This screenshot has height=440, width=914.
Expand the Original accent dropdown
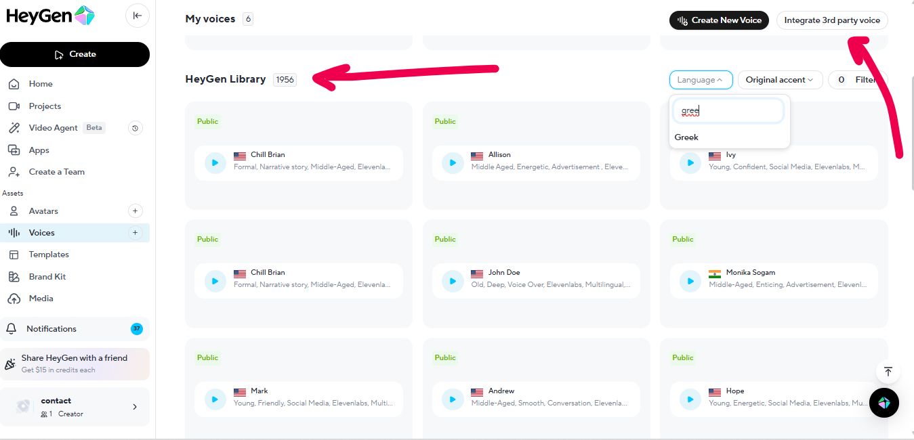click(780, 80)
